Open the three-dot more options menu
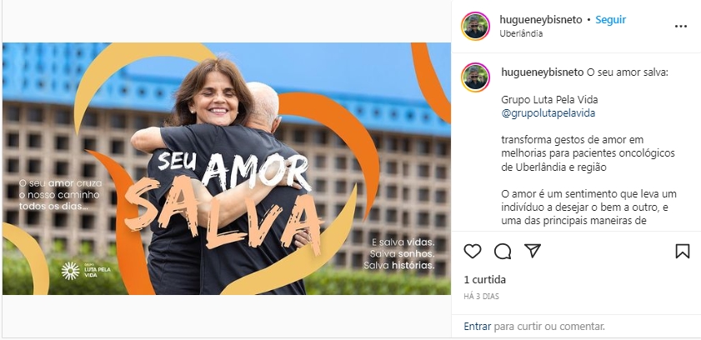Screen dimensions: 701x340 pyautogui.click(x=680, y=27)
